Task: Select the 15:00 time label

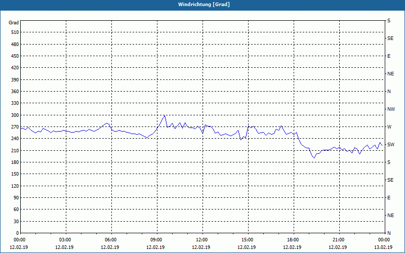Action: pyautogui.click(x=249, y=239)
